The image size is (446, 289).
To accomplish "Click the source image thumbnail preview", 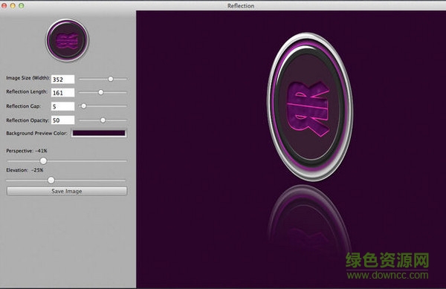I will pos(67,40).
